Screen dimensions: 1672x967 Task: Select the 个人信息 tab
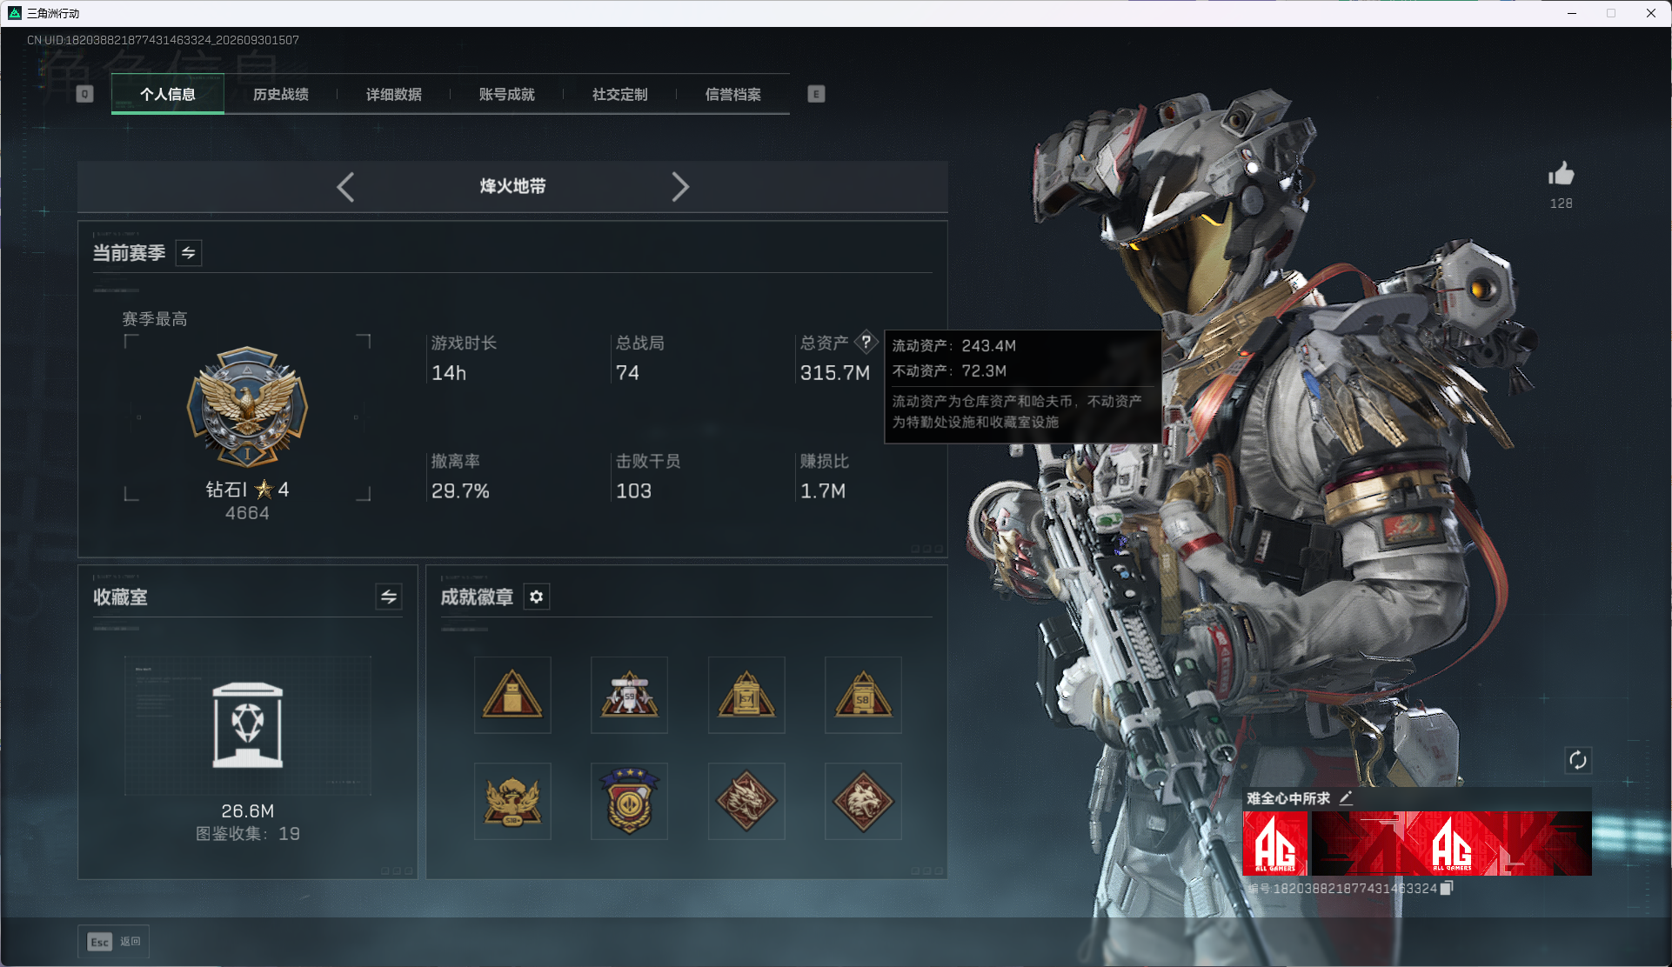168,94
